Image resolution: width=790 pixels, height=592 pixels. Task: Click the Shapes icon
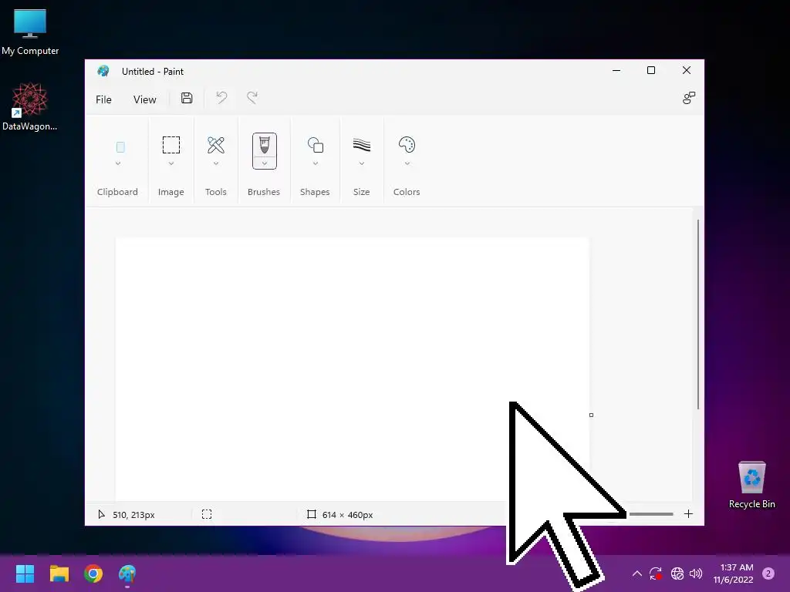coord(316,145)
